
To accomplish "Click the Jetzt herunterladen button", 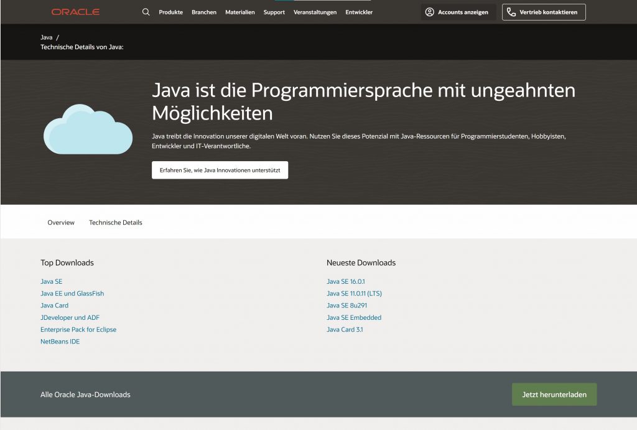I will (554, 395).
